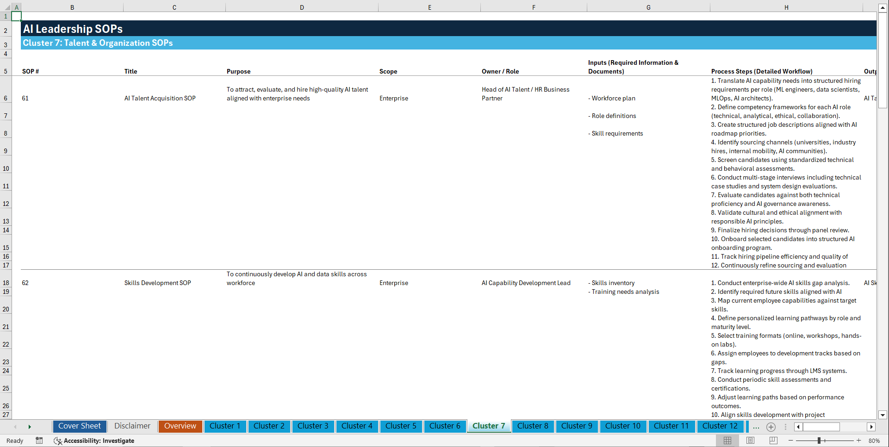Click the zoom out minus button
889x447 pixels.
(x=790, y=441)
